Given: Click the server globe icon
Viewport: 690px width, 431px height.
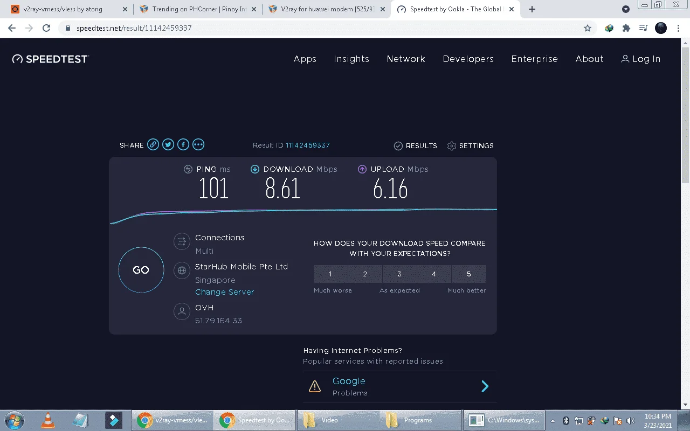Looking at the screenshot, I should point(182,270).
